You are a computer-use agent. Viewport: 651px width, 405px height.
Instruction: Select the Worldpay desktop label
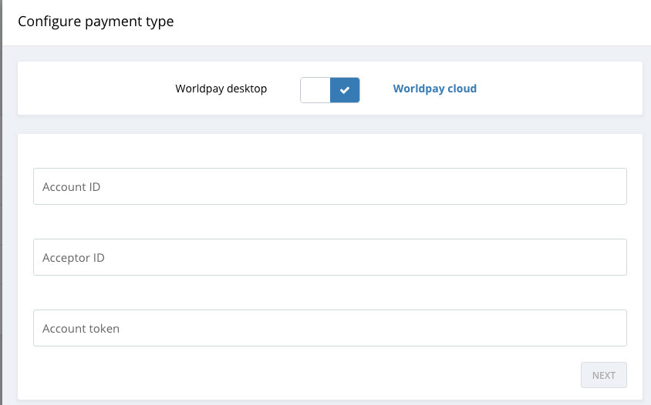(x=221, y=89)
